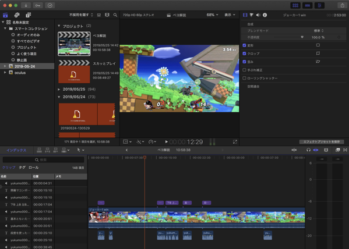This screenshot has height=249, width=349.
Task: Uncheck the 変形 checkbox
Action: click(x=244, y=45)
